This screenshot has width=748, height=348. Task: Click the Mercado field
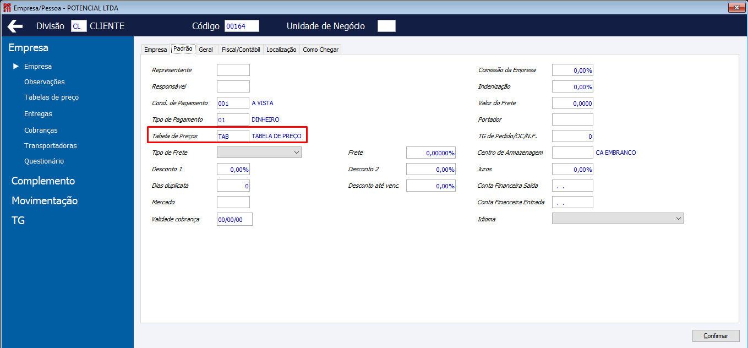pos(233,202)
